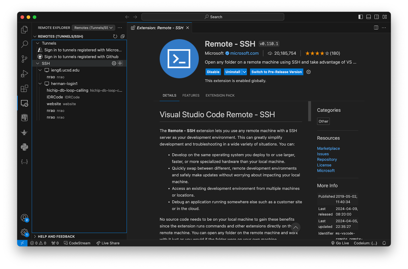Open SSH config file gear icon
This screenshot has width=408, height=269.
tap(114, 63)
